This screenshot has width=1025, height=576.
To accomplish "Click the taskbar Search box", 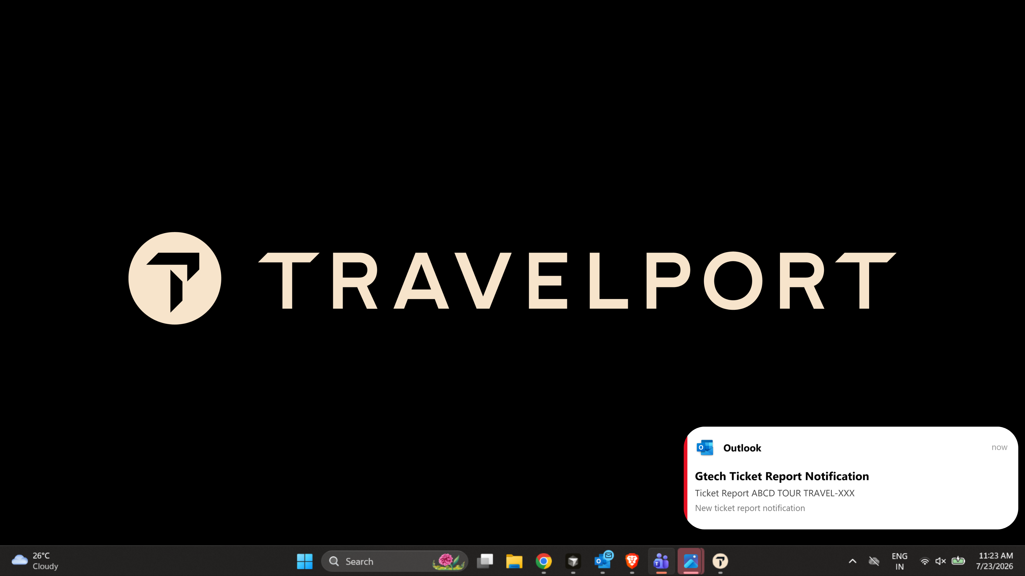I will (x=394, y=561).
